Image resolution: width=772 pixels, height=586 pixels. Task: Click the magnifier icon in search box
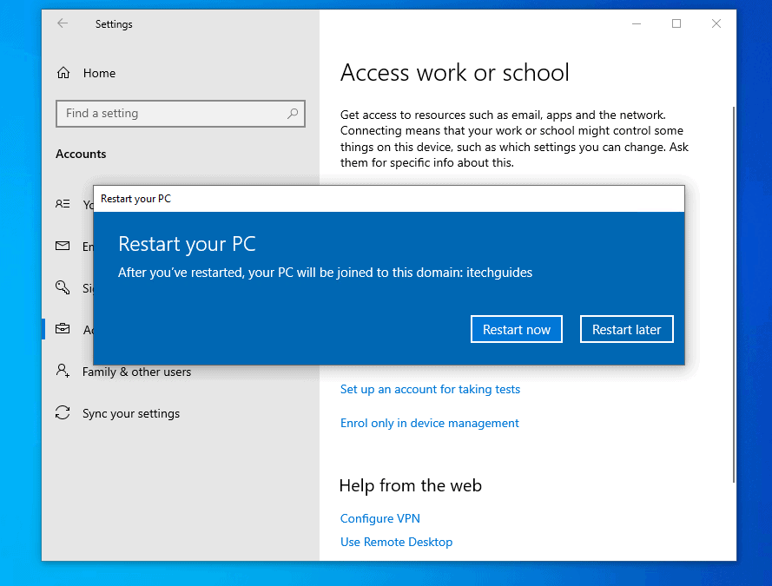294,114
